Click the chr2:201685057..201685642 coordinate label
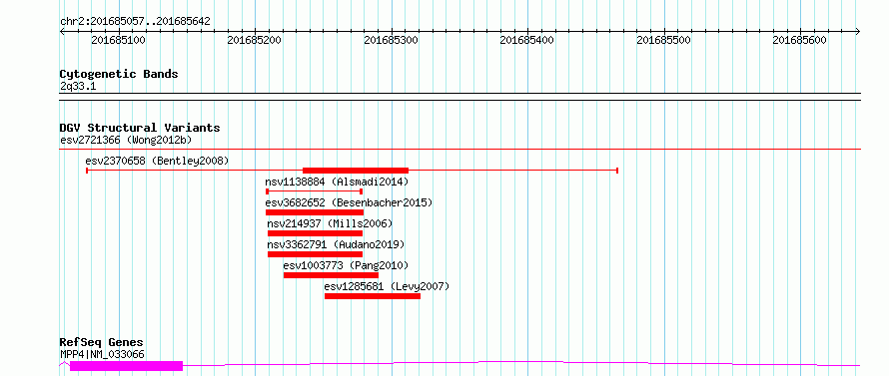Image resolution: width=889 pixels, height=376 pixels. (x=135, y=22)
